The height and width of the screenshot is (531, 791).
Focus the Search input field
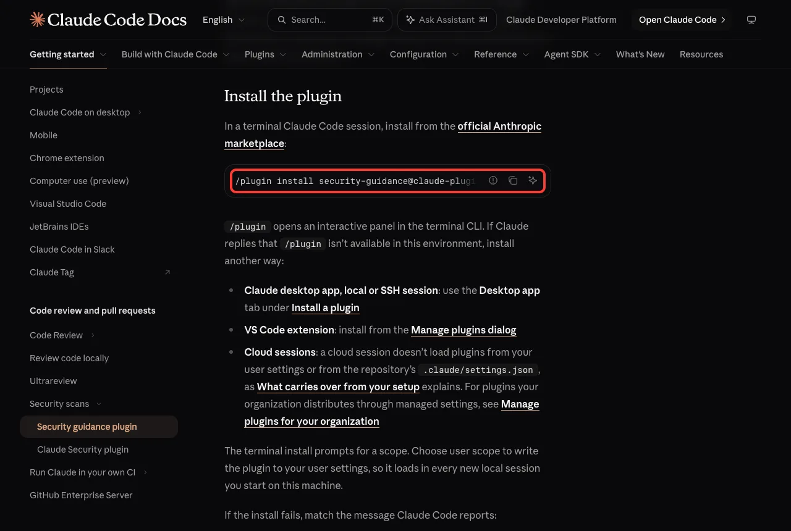pyautogui.click(x=331, y=20)
